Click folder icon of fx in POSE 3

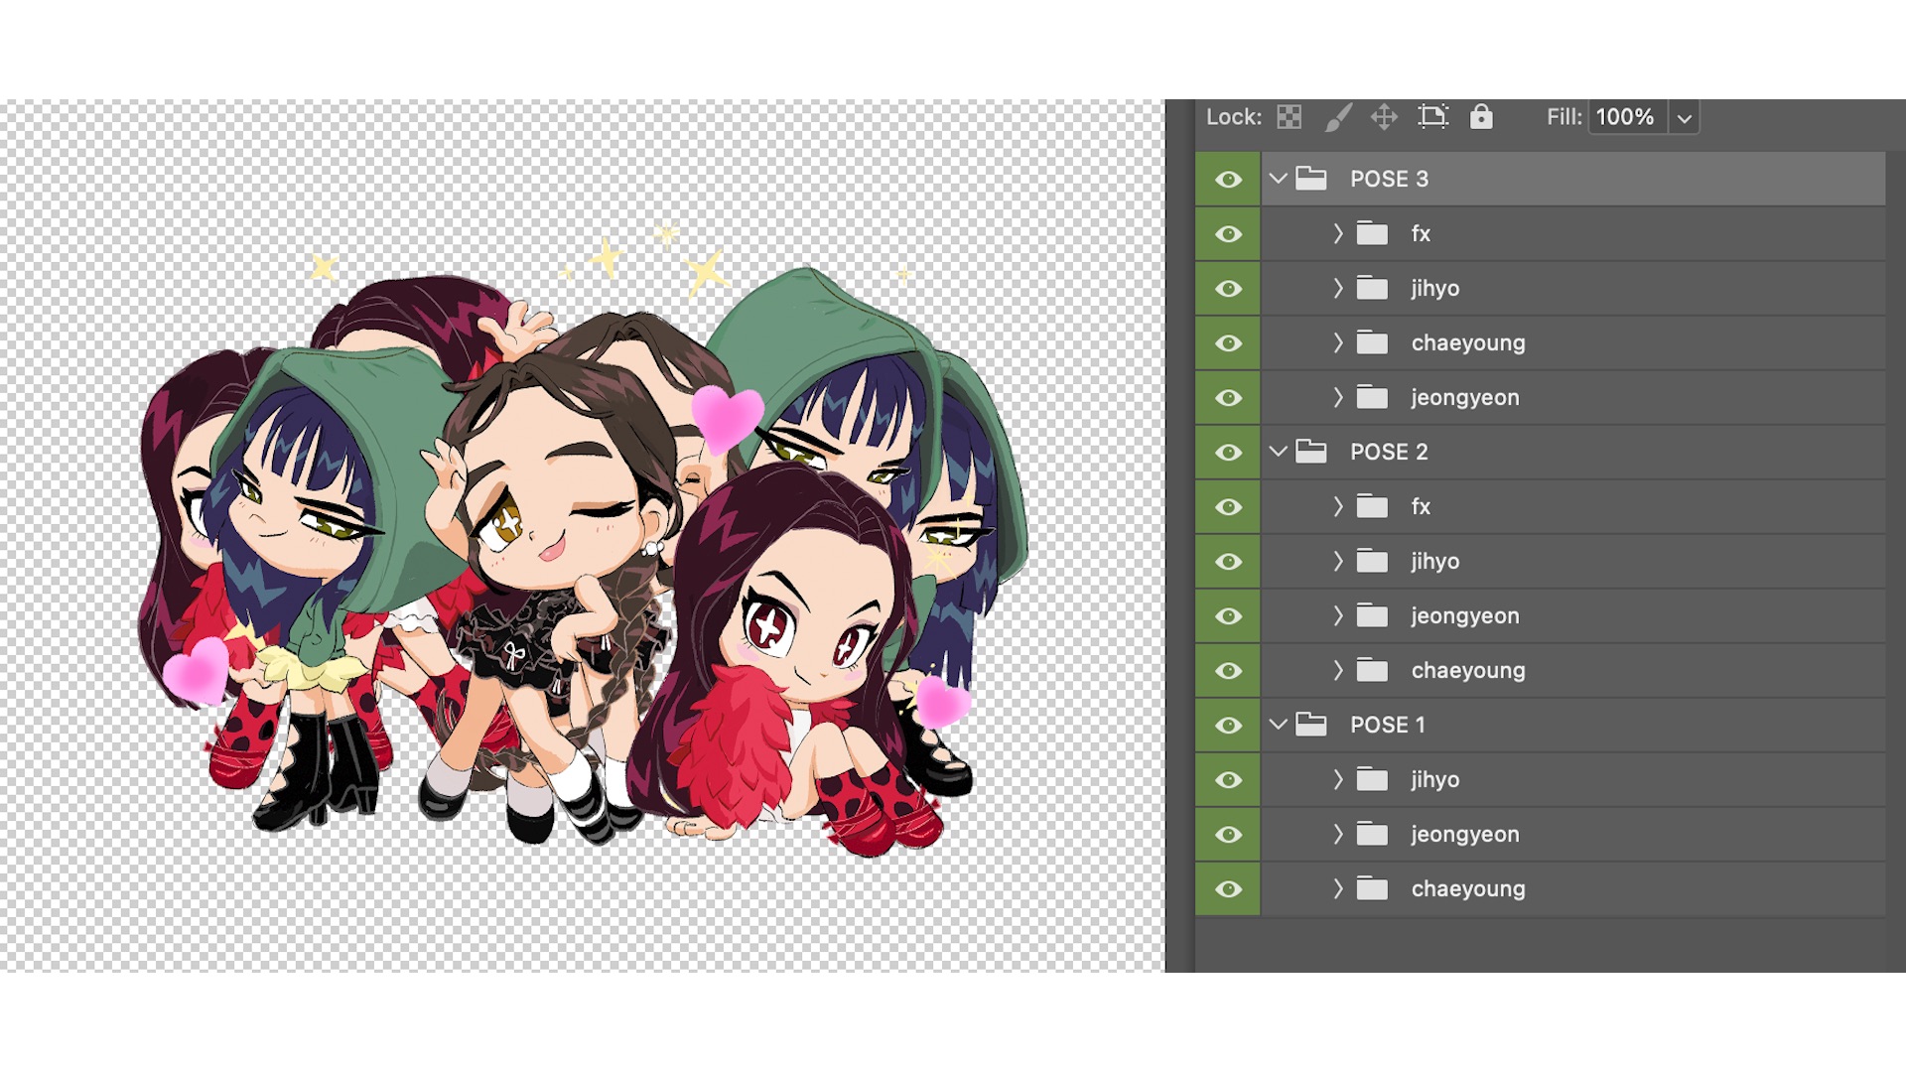click(1372, 233)
